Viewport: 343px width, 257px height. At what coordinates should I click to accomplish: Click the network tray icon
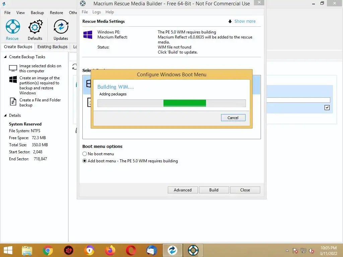click(303, 251)
